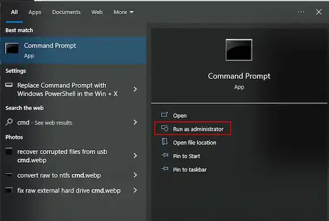The image size is (329, 221).
Task: Open Replace Command Prompt with PowerShell setting
Action: click(68, 90)
